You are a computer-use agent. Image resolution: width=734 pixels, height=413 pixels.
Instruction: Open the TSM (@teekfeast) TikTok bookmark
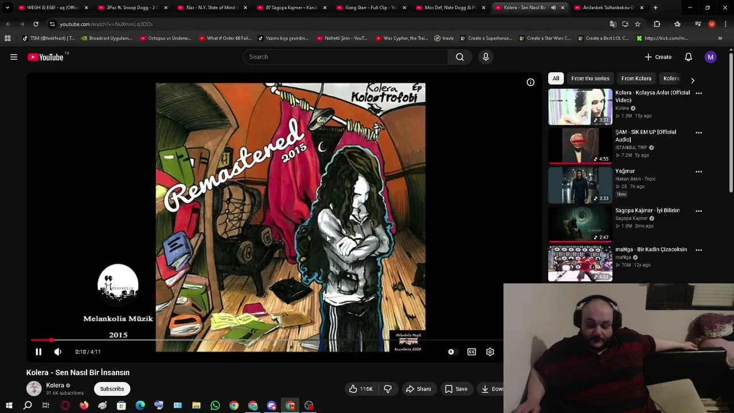[48, 38]
